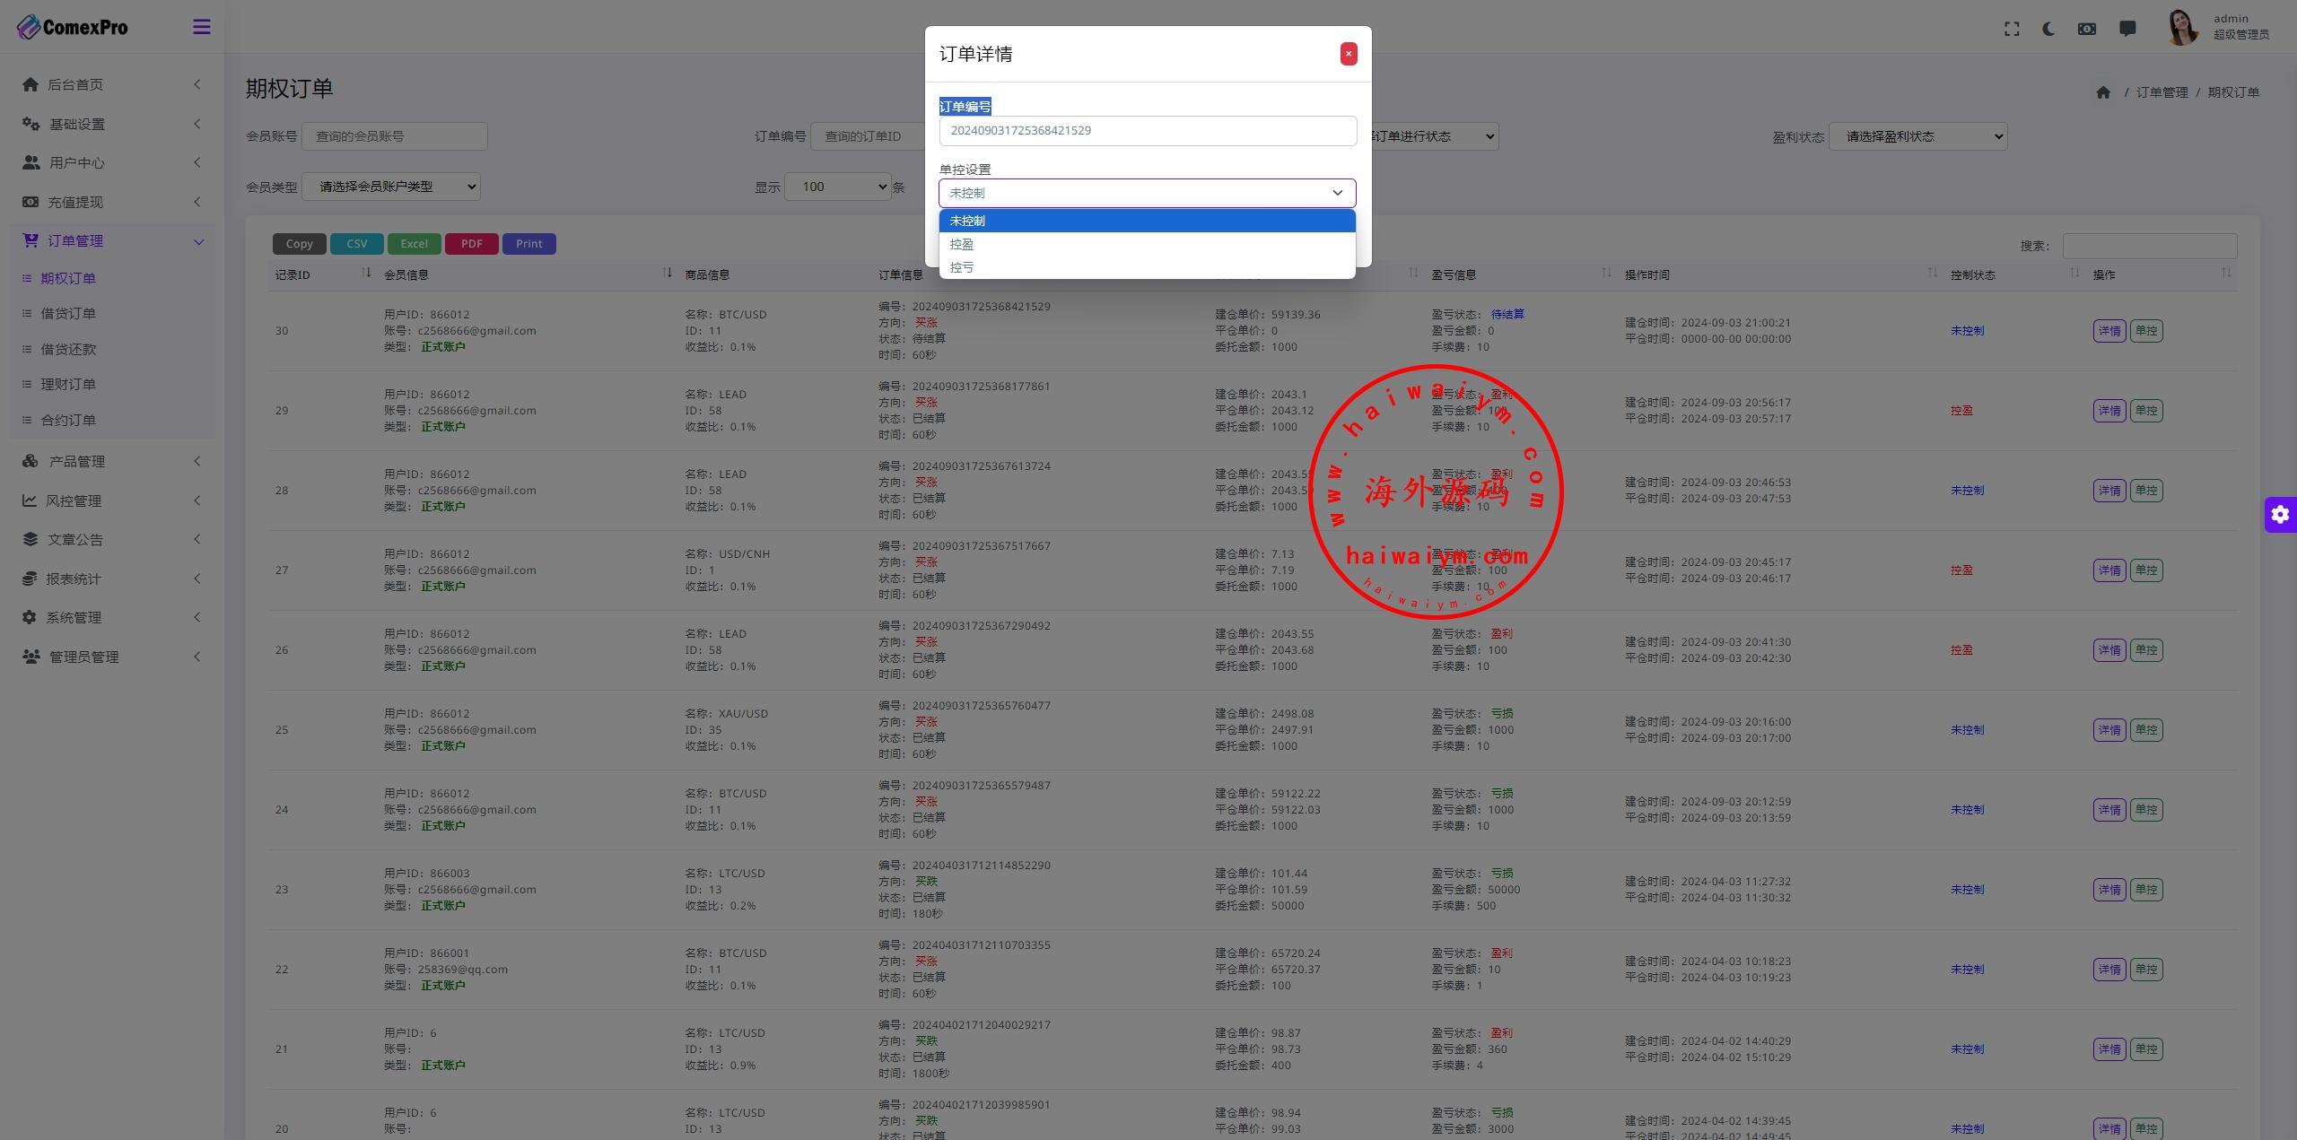Close the 订单详情 dialog
The width and height of the screenshot is (2297, 1140).
point(1348,54)
